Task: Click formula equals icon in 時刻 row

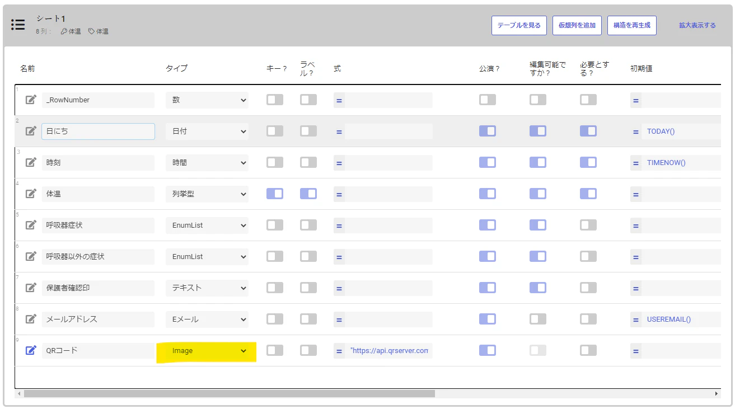Action: [x=339, y=163]
